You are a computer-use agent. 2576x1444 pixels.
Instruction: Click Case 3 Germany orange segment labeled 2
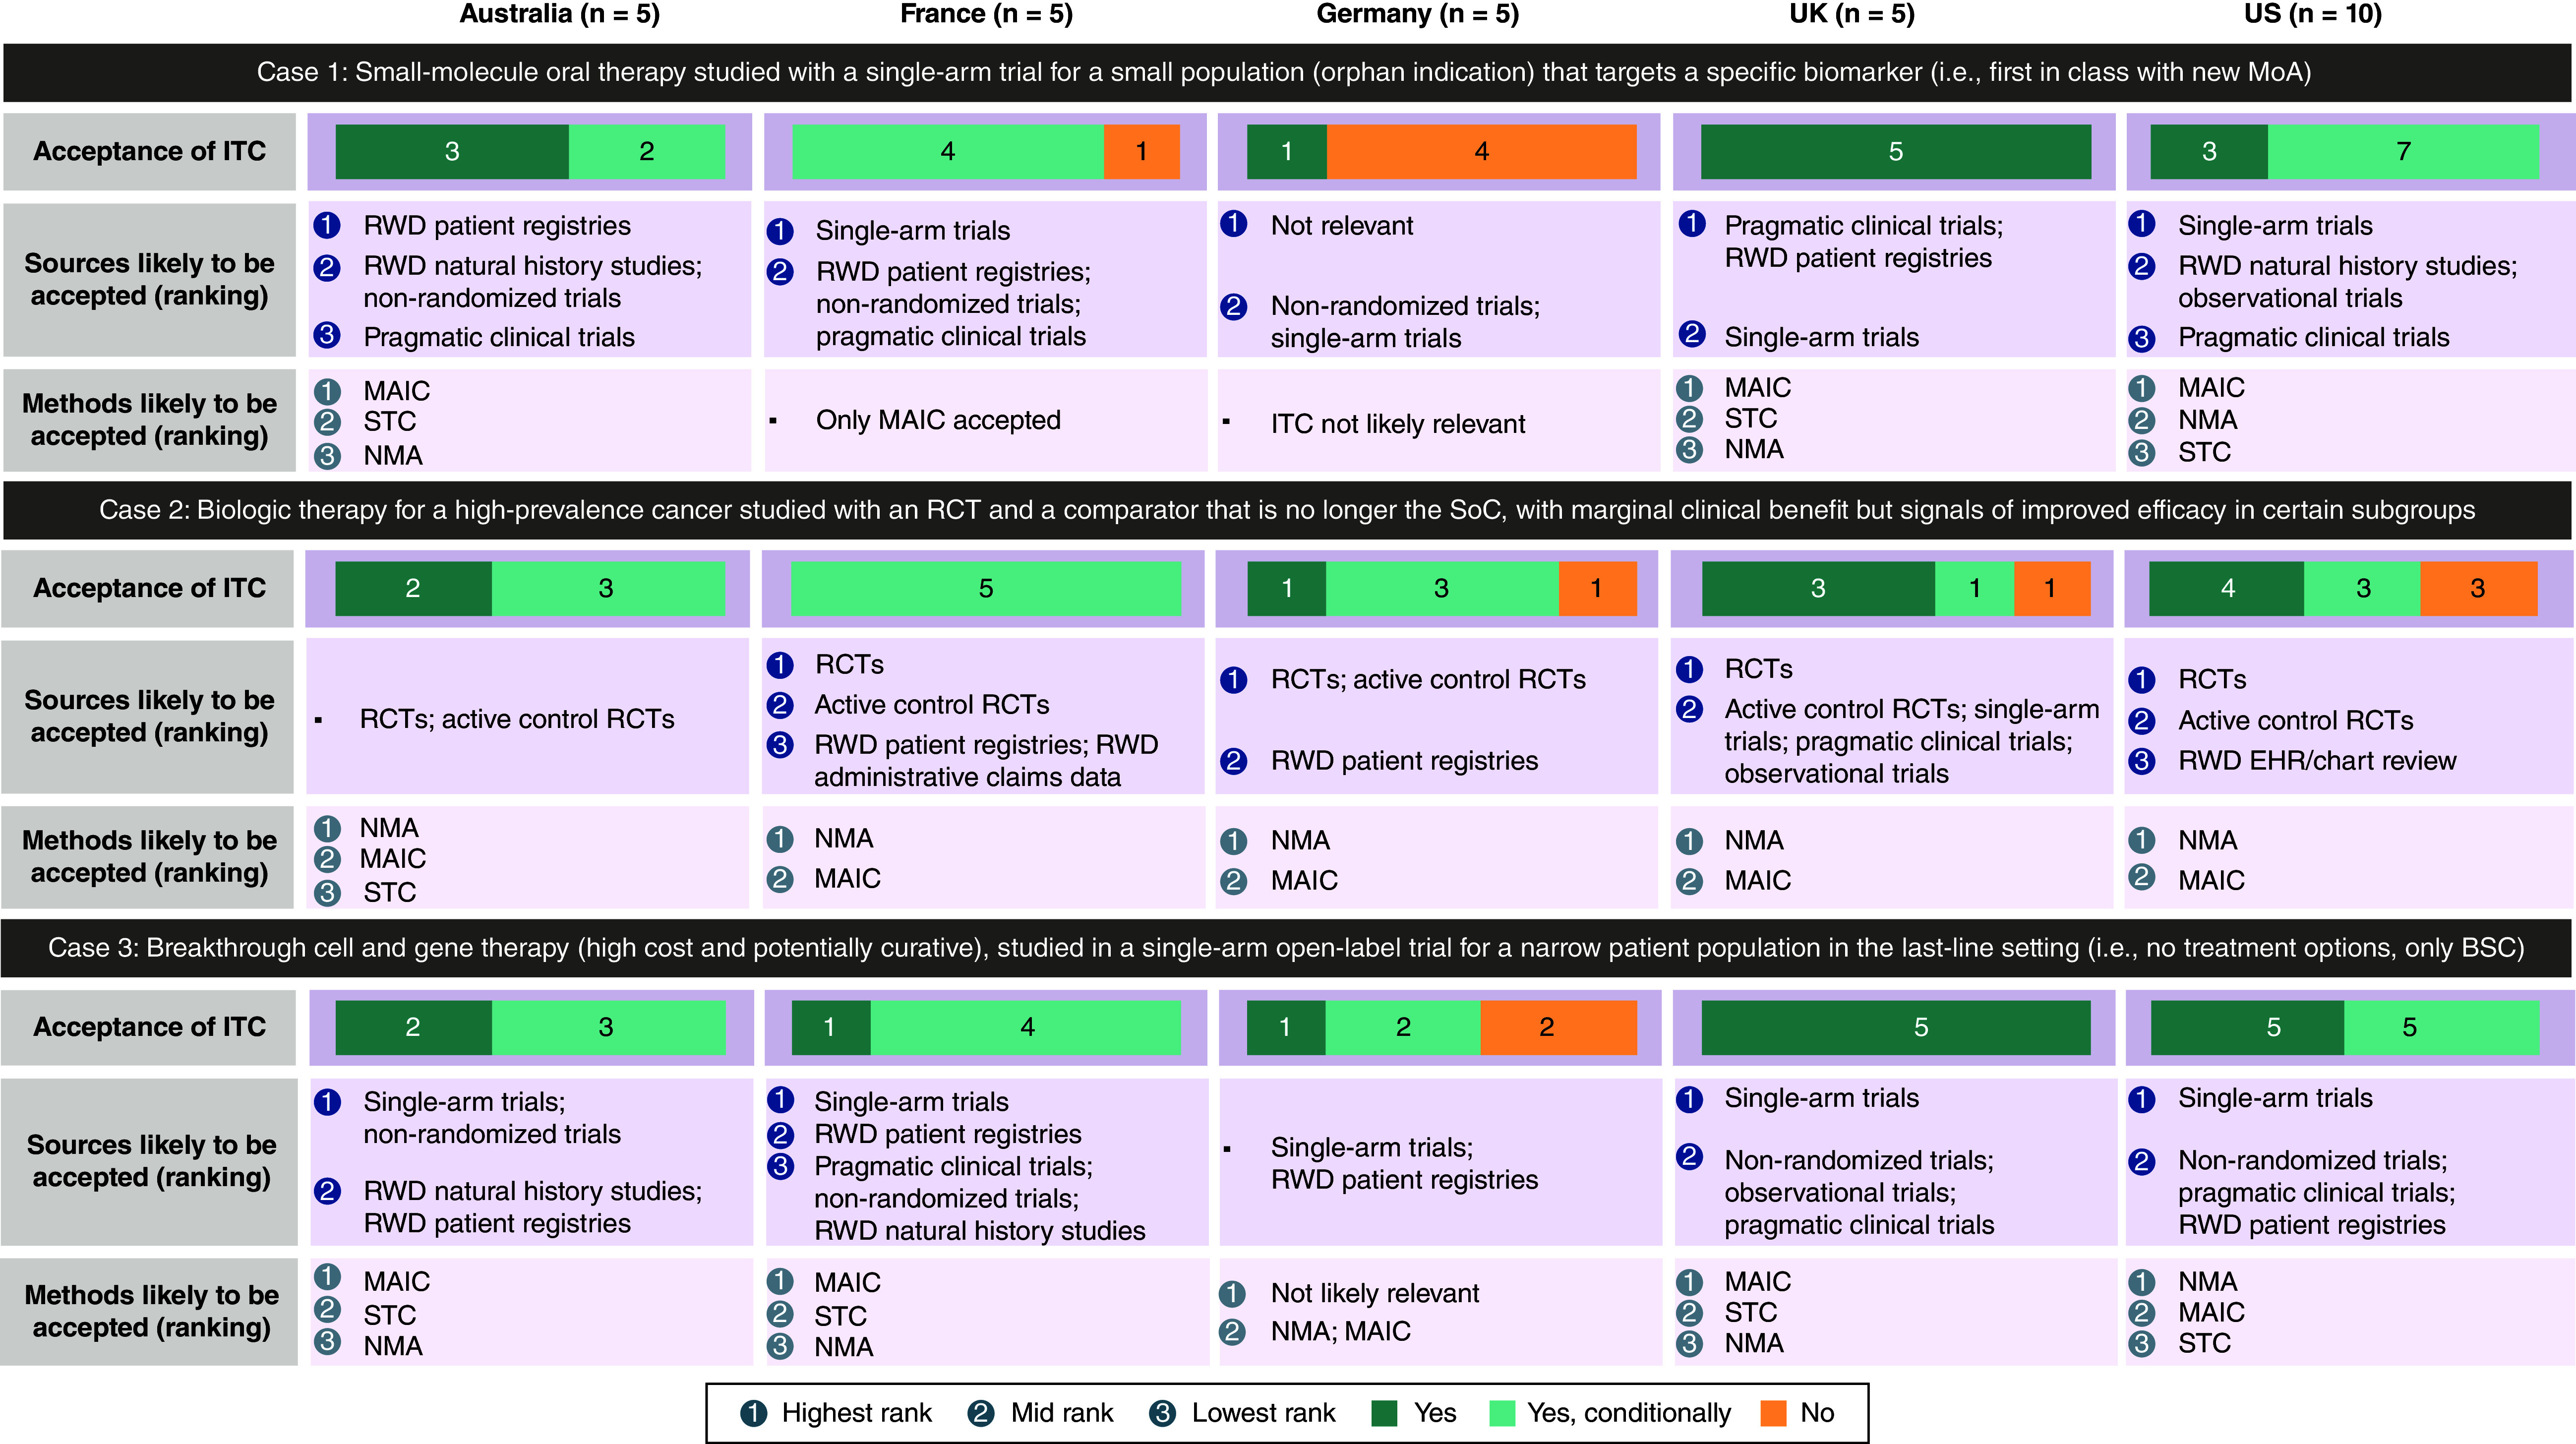[x=1558, y=1027]
